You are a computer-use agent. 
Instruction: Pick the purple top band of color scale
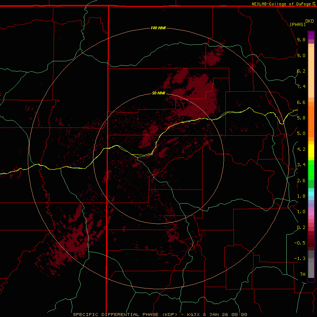click(311, 35)
